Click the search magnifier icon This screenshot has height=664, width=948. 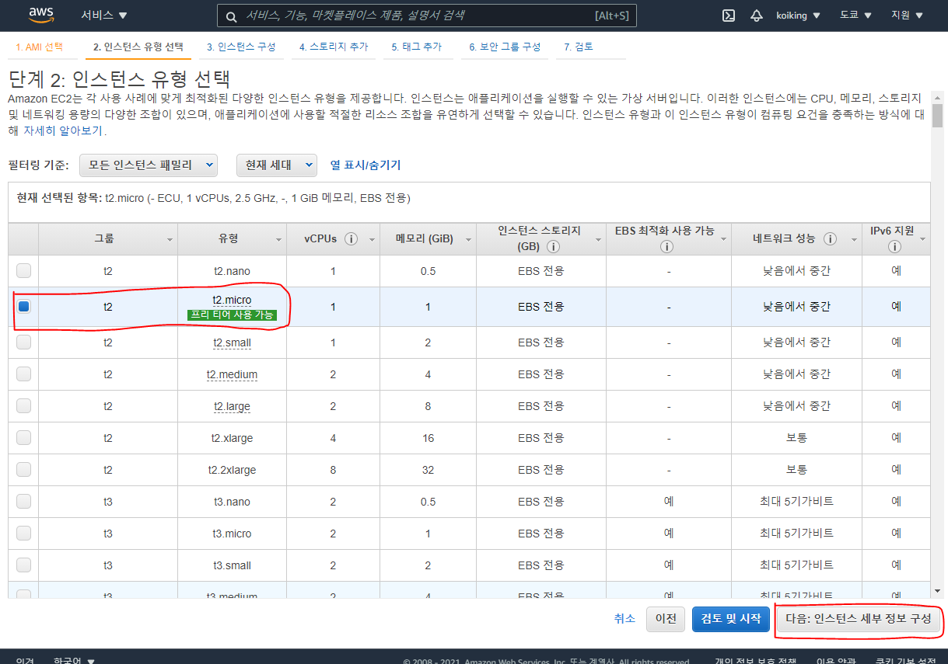pos(231,16)
